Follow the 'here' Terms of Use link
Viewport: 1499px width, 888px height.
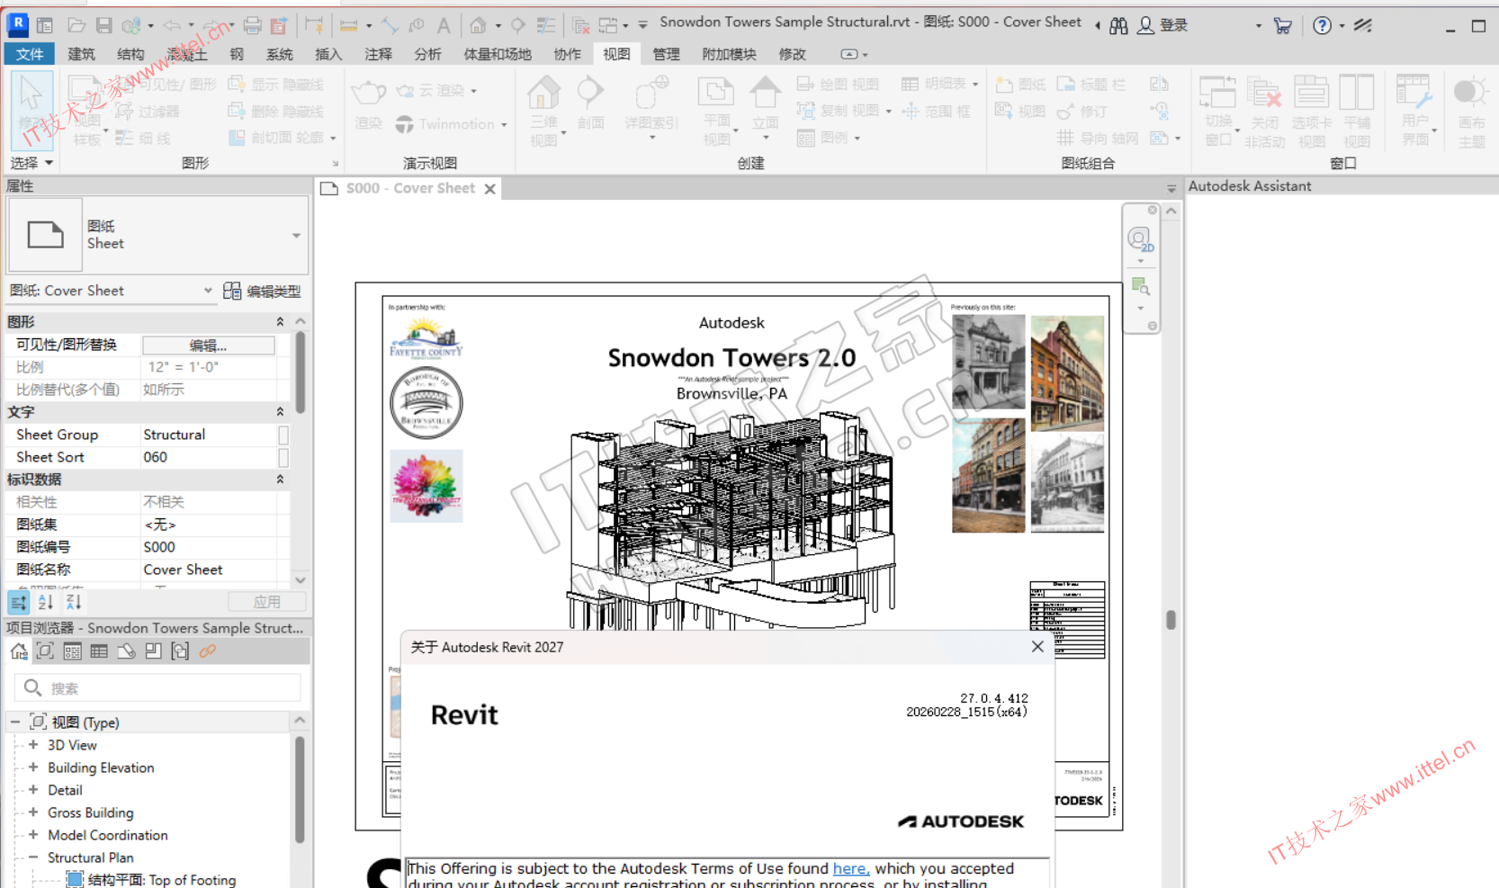(x=850, y=868)
